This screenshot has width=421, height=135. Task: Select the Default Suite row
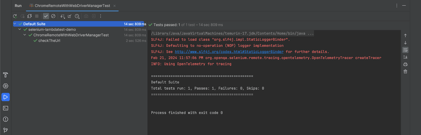click(x=79, y=24)
